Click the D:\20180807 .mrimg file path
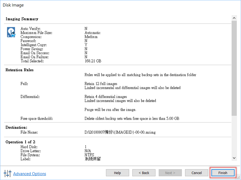The height and width of the screenshot is (180, 241). tap(120, 132)
